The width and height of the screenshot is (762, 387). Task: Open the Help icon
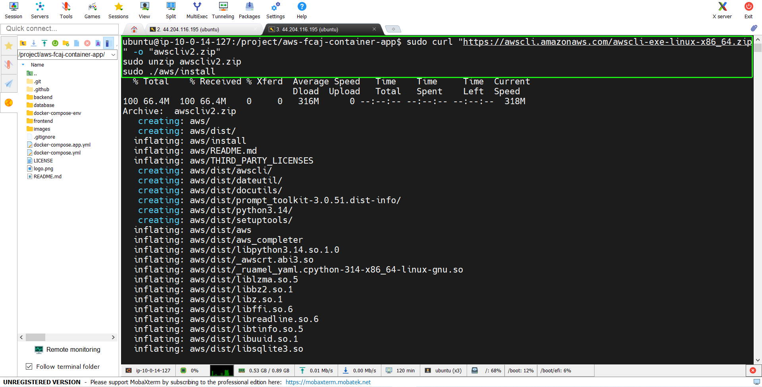click(x=302, y=10)
